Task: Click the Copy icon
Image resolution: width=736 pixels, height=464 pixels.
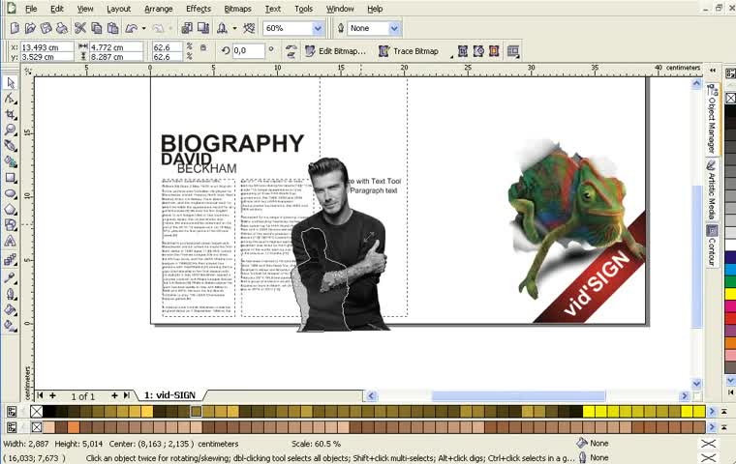Action: tap(97, 28)
